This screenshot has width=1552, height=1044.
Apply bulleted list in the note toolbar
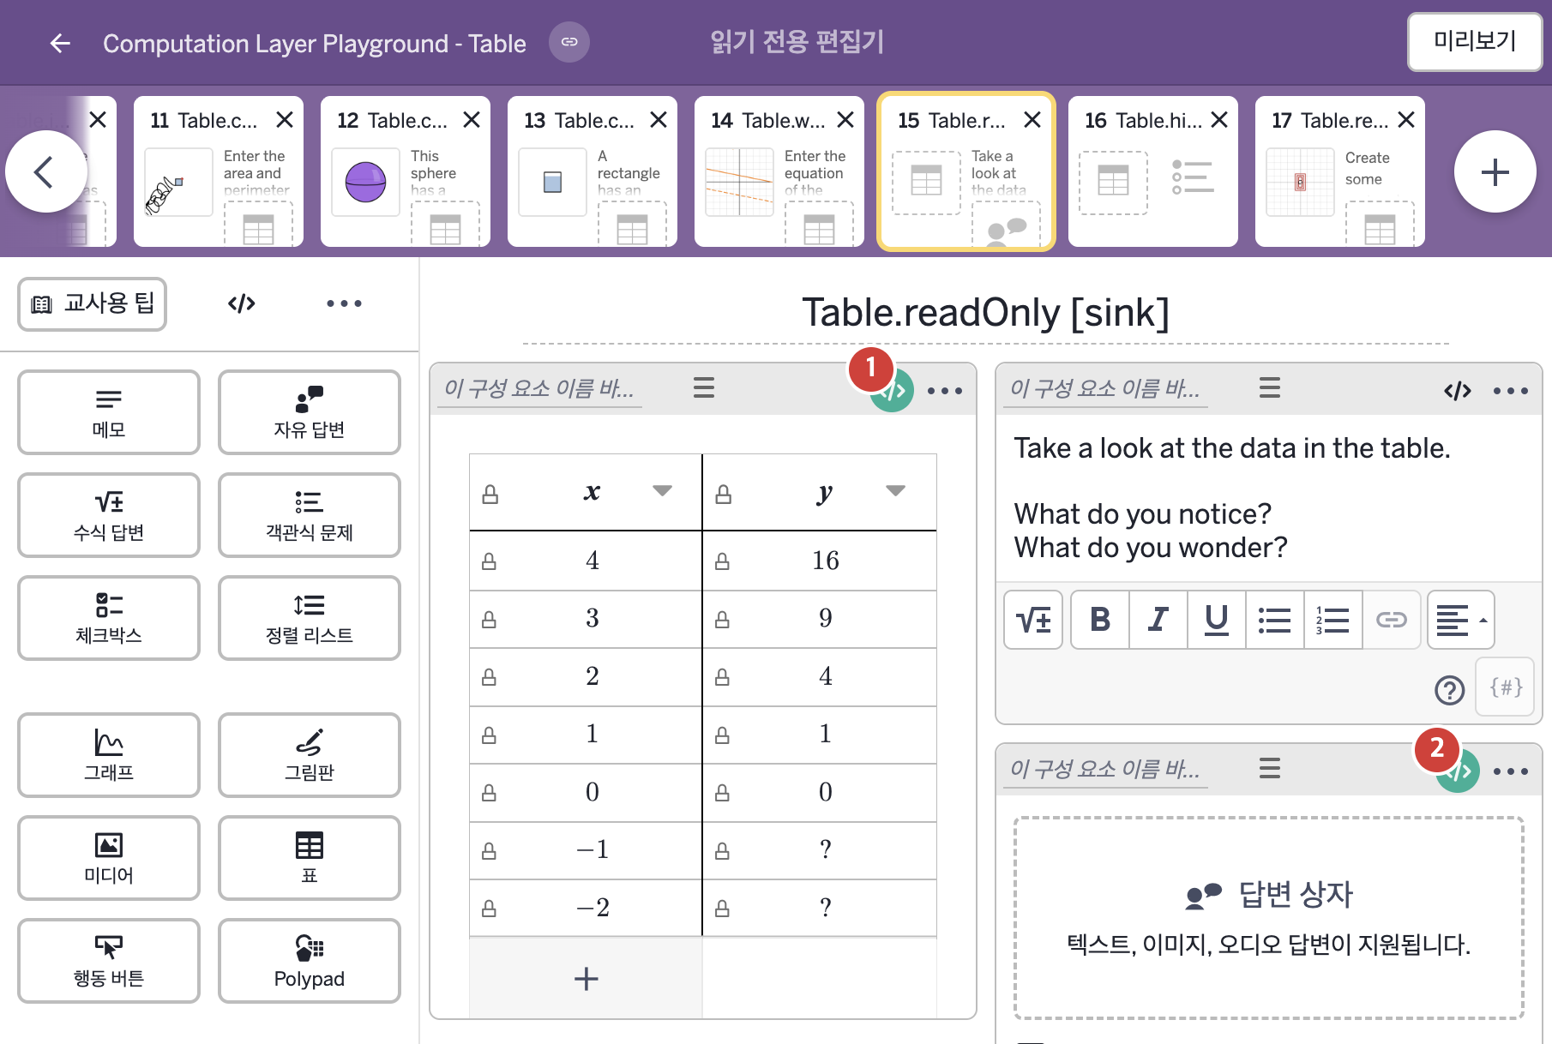tap(1275, 619)
